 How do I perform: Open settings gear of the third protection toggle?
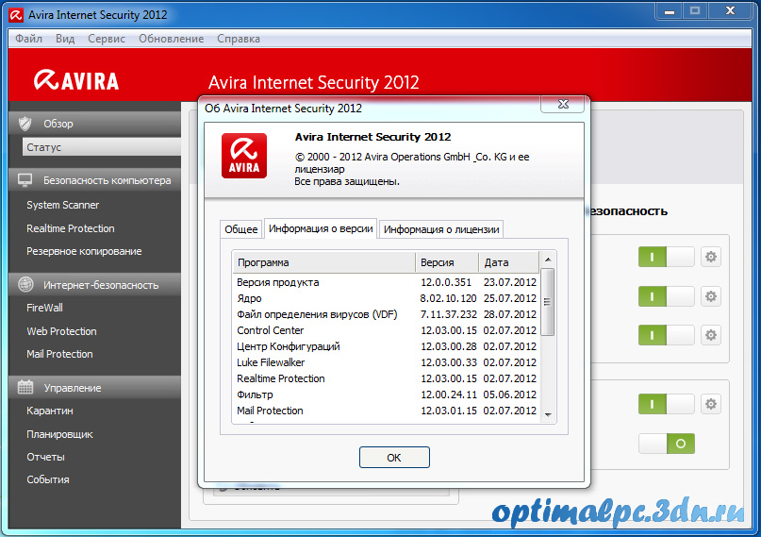click(x=710, y=335)
